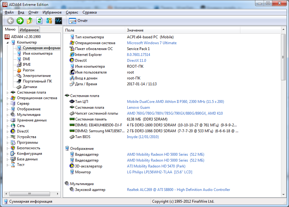Open the Вид menu
289x207 pixels.
21,12
